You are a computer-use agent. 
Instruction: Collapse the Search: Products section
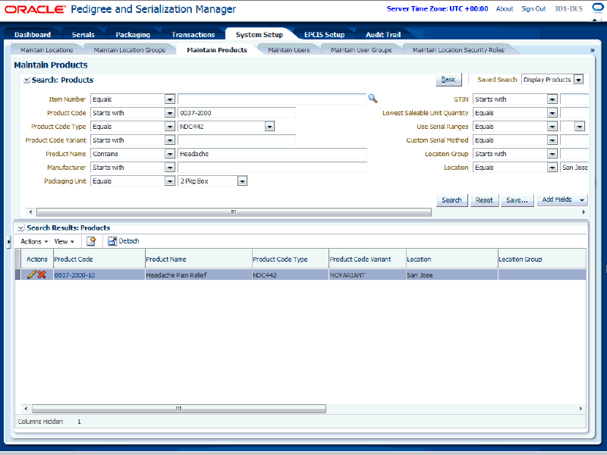click(x=27, y=80)
